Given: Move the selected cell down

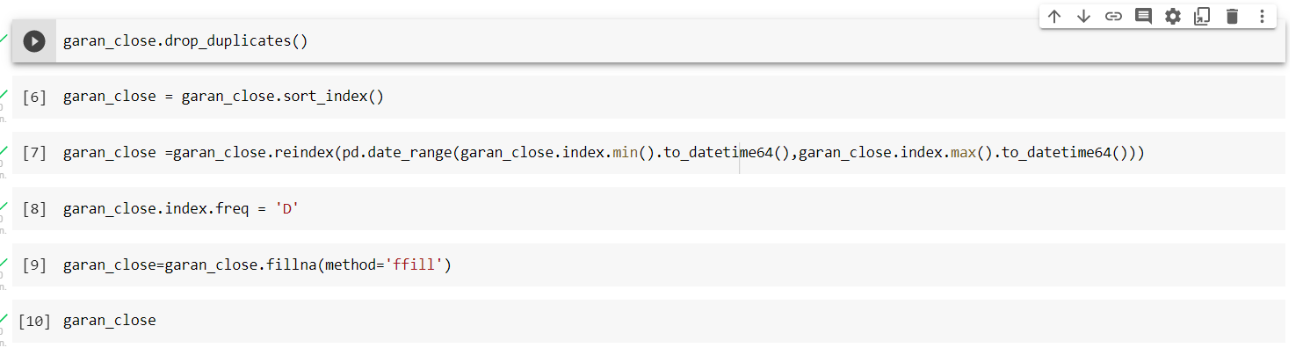Looking at the screenshot, I should pyautogui.click(x=1083, y=16).
